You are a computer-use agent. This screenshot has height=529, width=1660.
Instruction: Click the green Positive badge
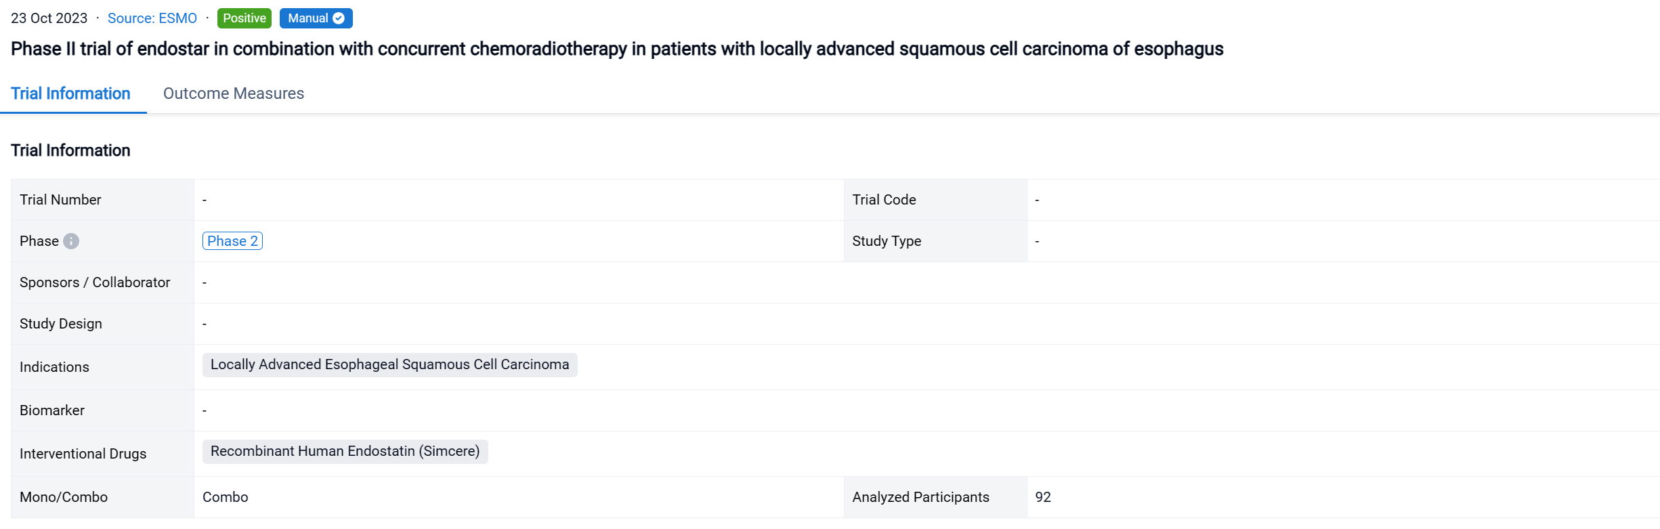[x=244, y=18]
